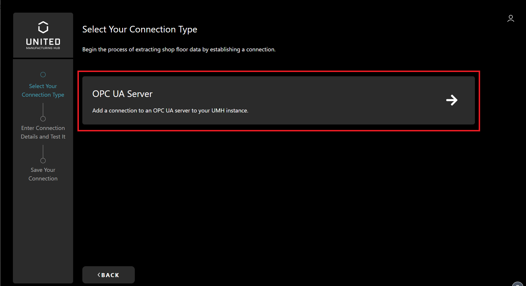Image resolution: width=526 pixels, height=286 pixels.
Task: Click the circle above Select Your Connection Type
Action: click(43, 75)
